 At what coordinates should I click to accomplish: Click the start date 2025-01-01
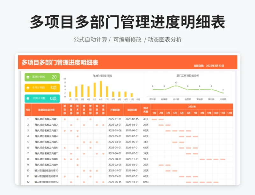coord(115,119)
